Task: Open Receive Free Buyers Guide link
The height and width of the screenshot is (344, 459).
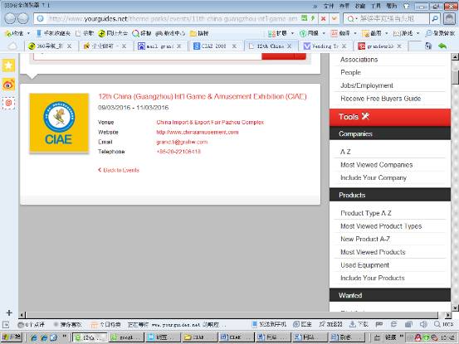Action: 380,99
